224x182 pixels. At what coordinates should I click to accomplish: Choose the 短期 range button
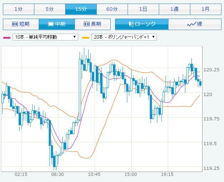(x=21, y=24)
